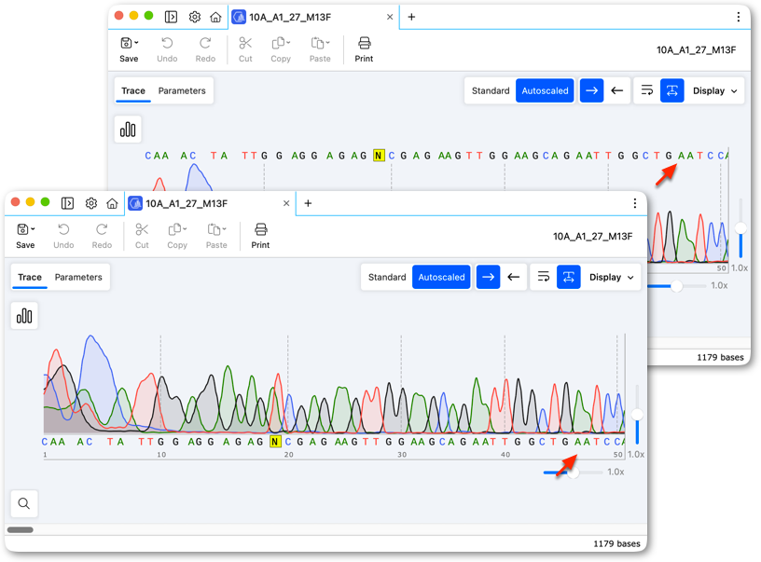Image resolution: width=761 pixels, height=562 pixels.
Task: Select the Trace tab in back window
Action: pos(133,90)
